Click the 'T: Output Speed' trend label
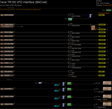The image size is (112, 109). [75, 26]
